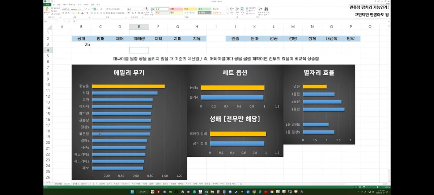
Task: Click the Name Box showing E4
Action: [50, 21]
